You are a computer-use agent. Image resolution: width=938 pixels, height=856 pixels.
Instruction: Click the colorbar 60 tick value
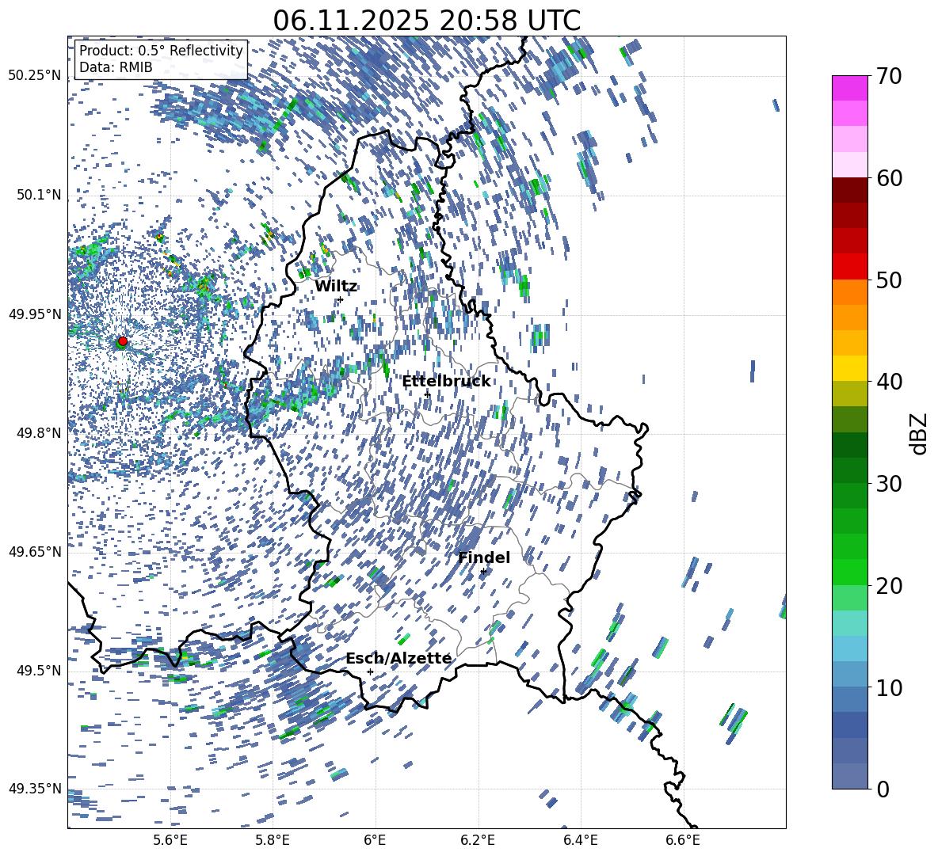click(x=890, y=177)
